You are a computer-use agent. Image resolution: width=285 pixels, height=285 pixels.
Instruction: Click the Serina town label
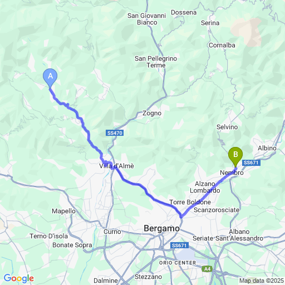pyautogui.click(x=210, y=23)
